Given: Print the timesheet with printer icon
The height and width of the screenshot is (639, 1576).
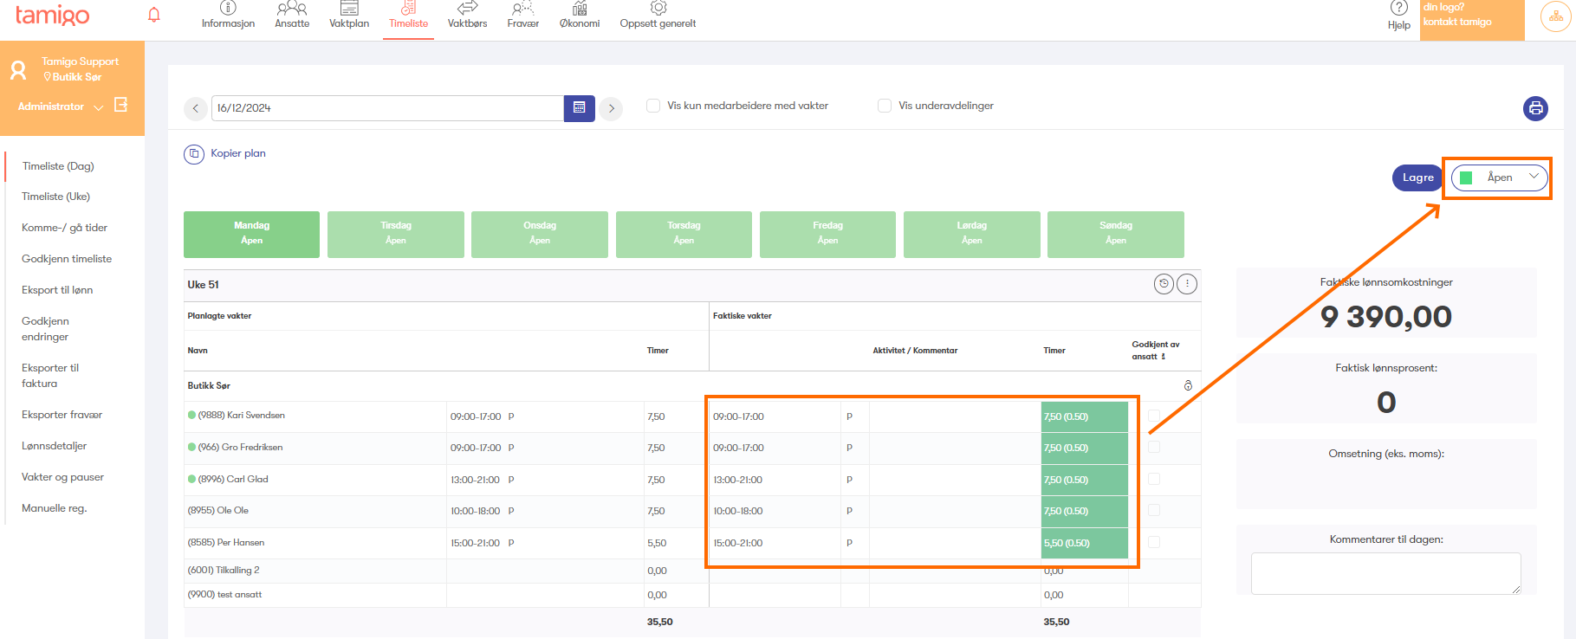Looking at the screenshot, I should click(1535, 108).
